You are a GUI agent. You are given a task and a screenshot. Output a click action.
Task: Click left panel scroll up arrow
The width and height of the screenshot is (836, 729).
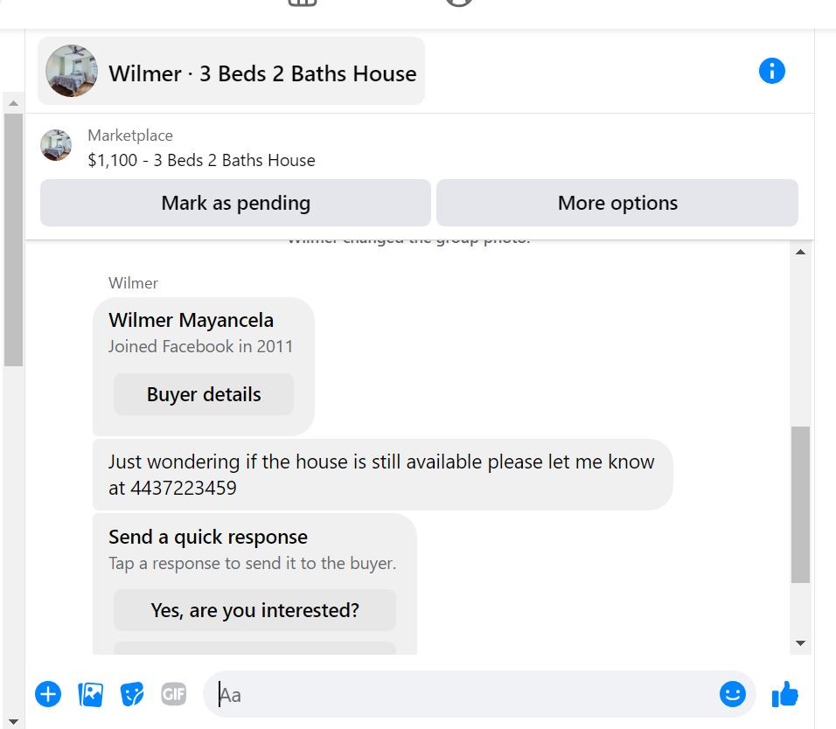[x=13, y=103]
